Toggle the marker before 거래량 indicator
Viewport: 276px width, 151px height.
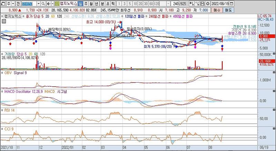tap(2, 54)
